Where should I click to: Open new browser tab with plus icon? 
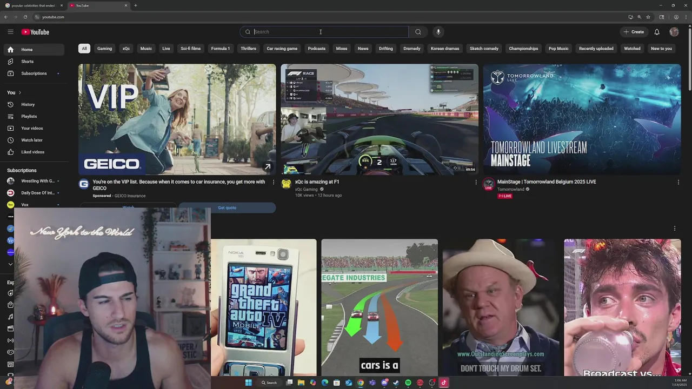[135, 5]
